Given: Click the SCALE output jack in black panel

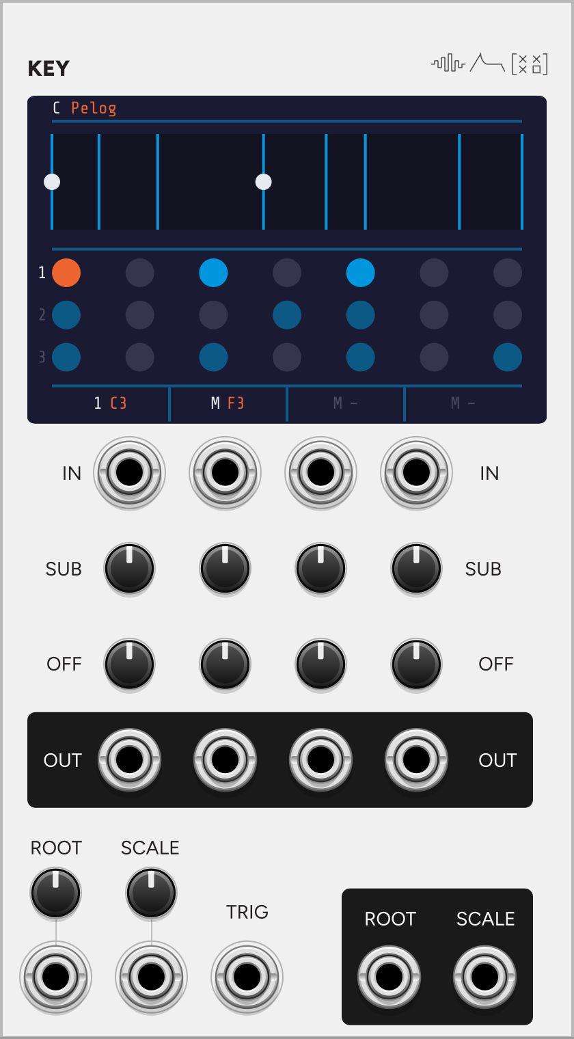Looking at the screenshot, I should [x=484, y=977].
